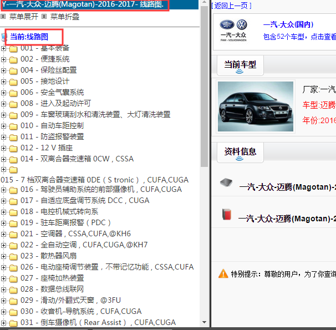Click the root tree icon beside 当前:线路图

tap(3, 37)
